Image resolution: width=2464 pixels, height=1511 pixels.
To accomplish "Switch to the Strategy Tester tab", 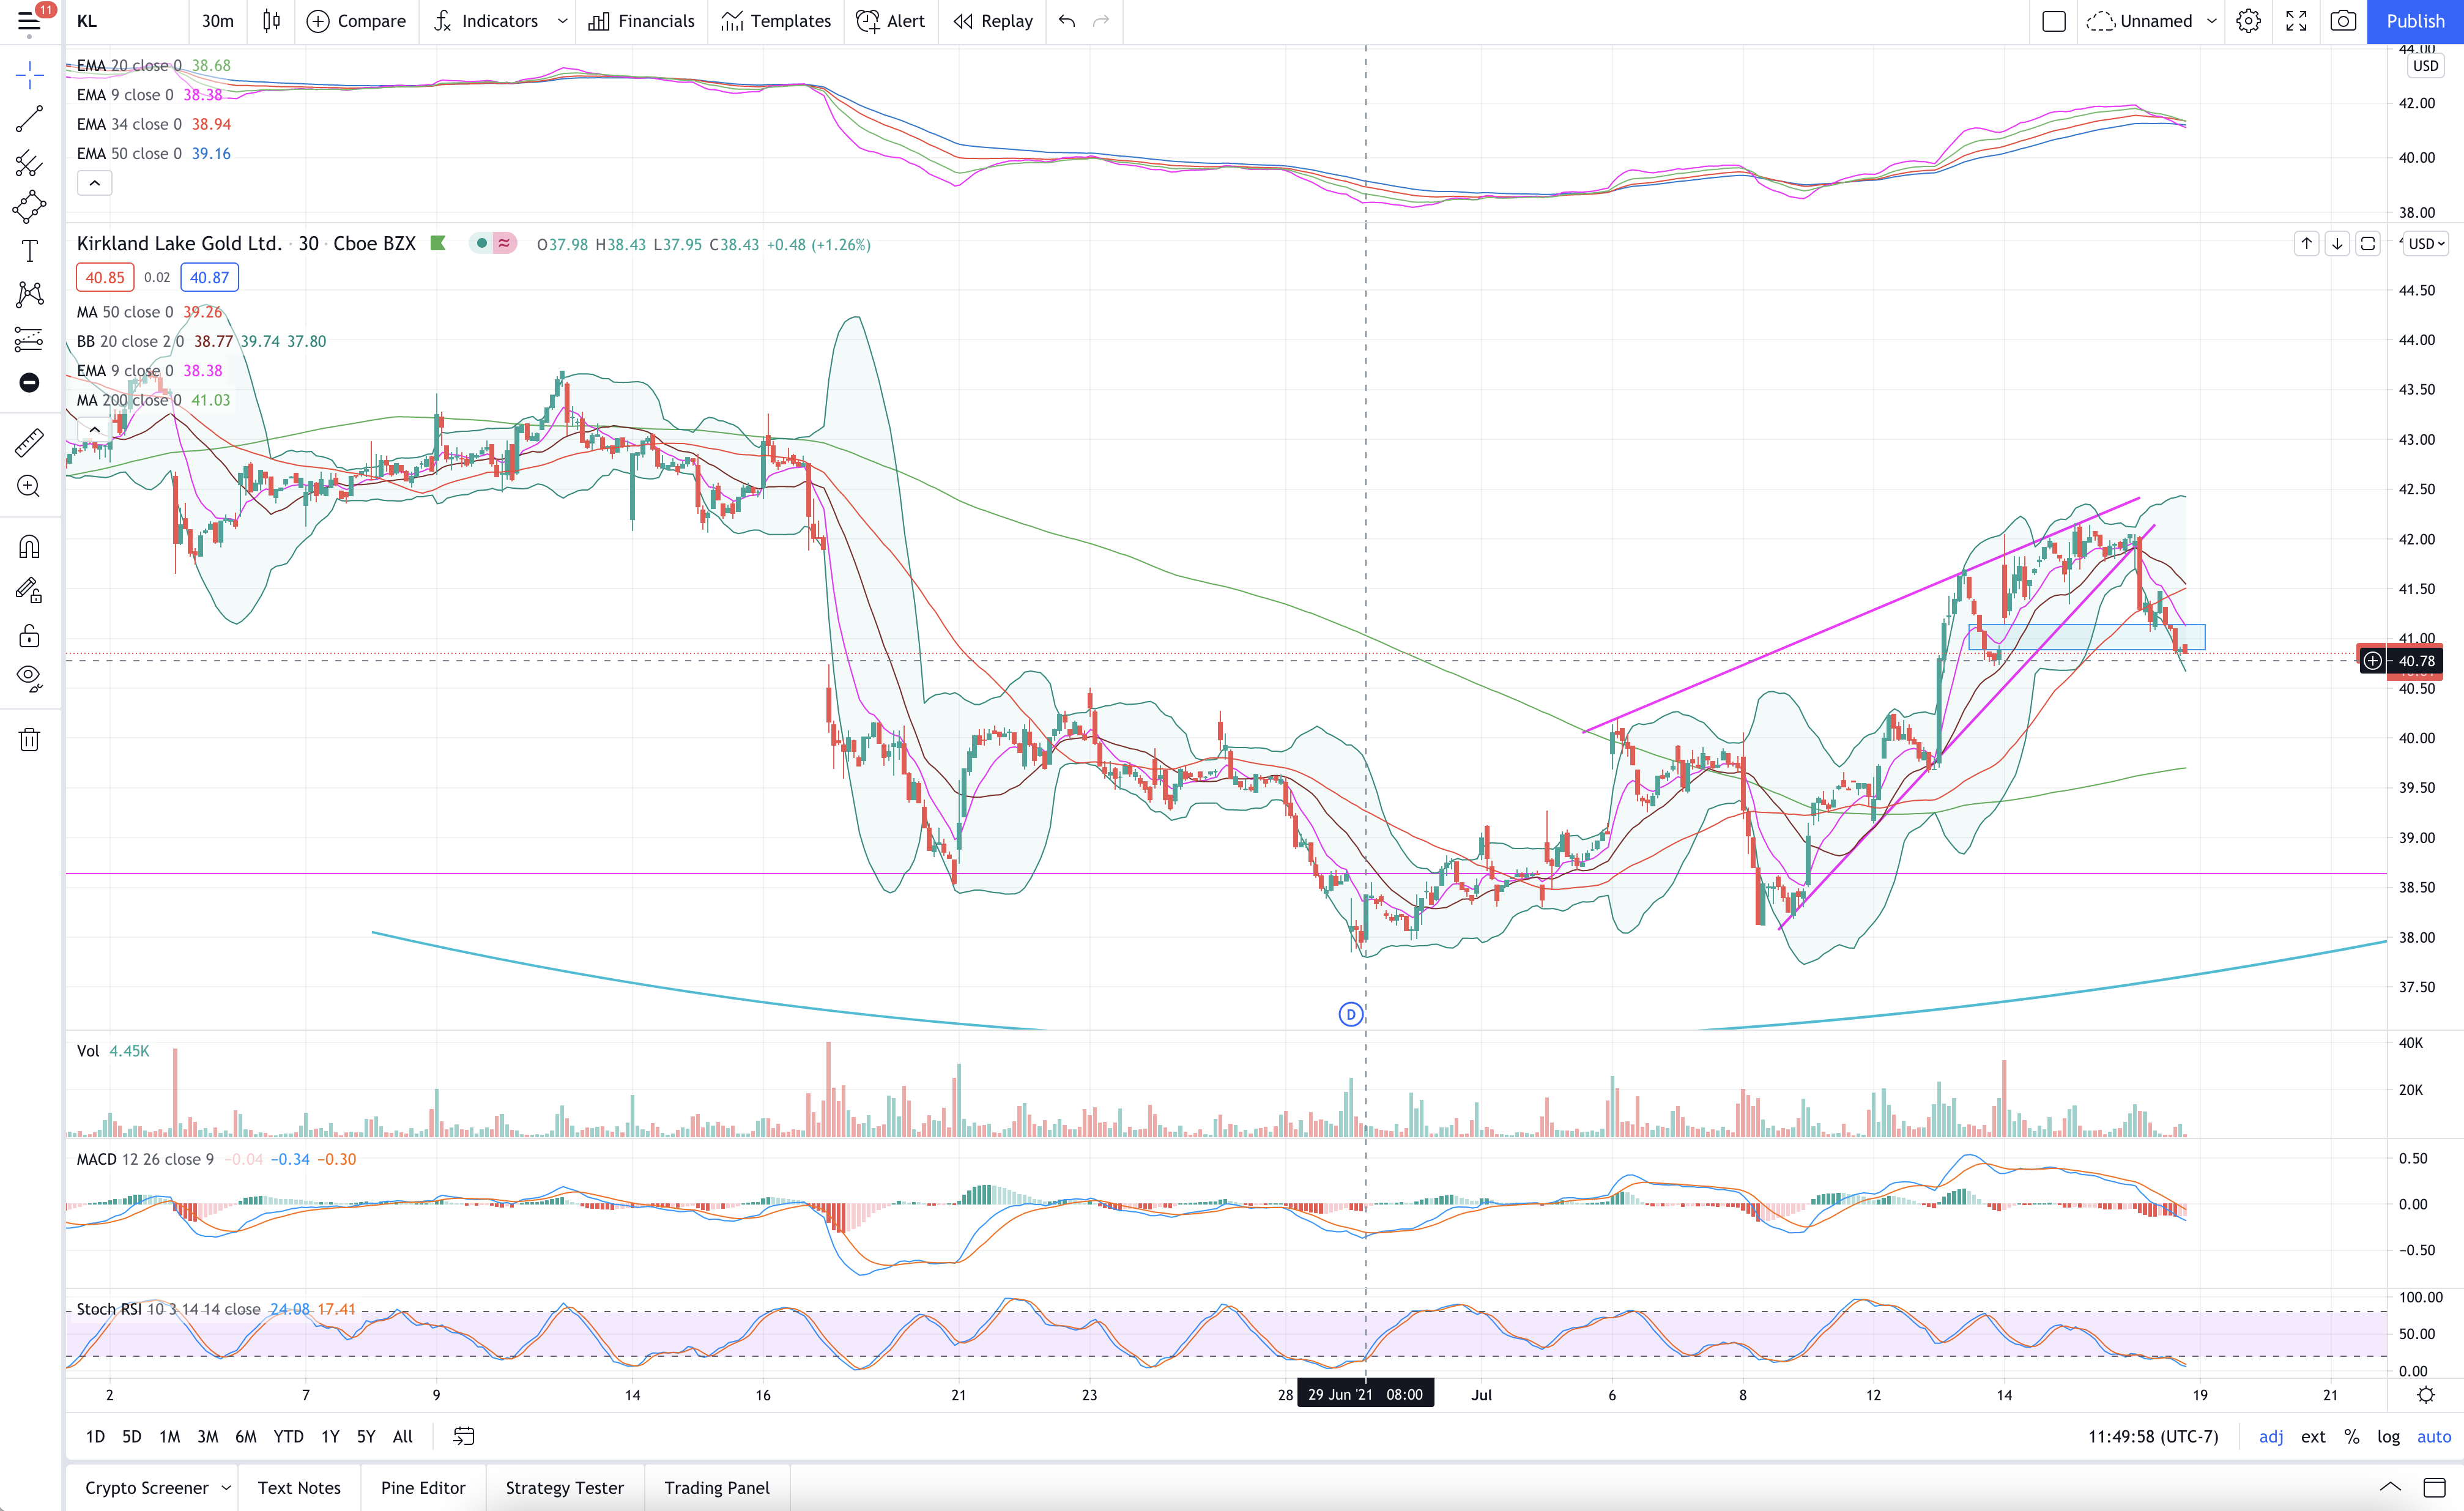I will 564,1488.
